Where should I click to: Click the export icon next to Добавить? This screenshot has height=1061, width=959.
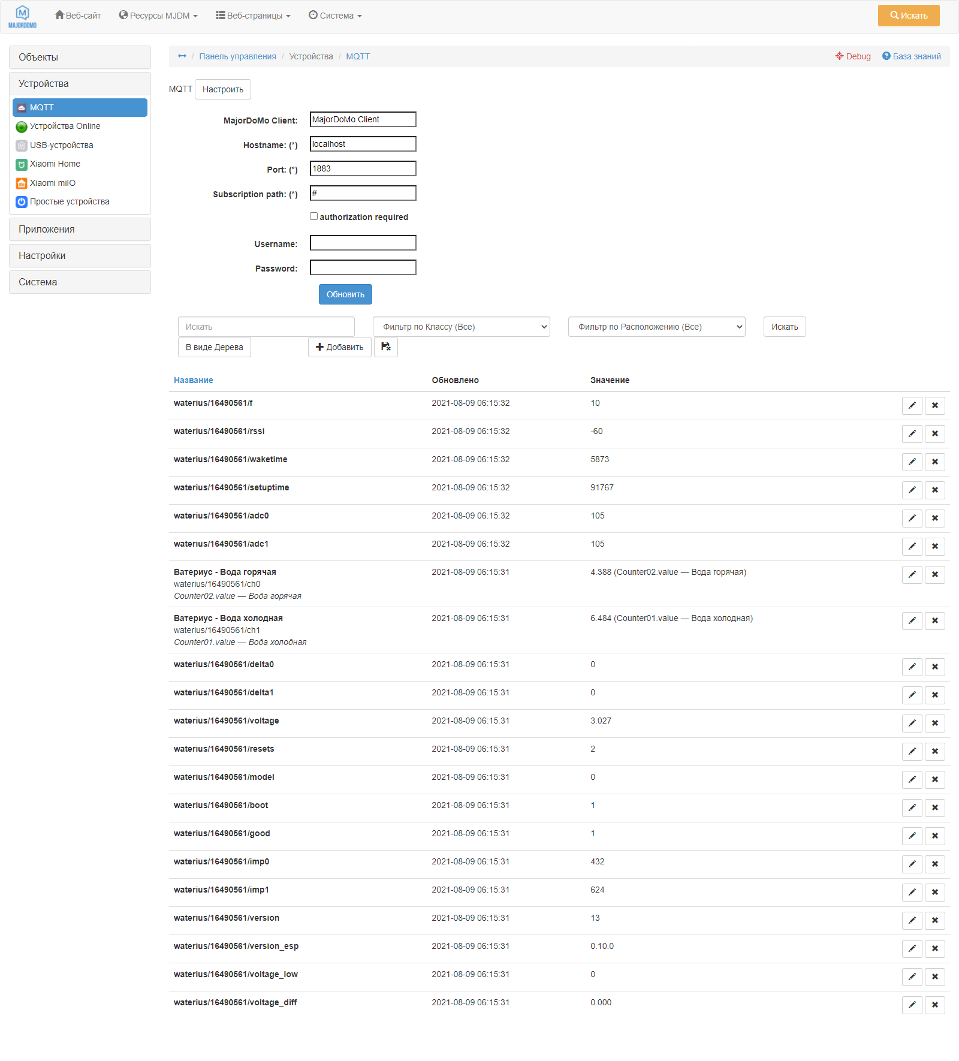click(x=386, y=346)
